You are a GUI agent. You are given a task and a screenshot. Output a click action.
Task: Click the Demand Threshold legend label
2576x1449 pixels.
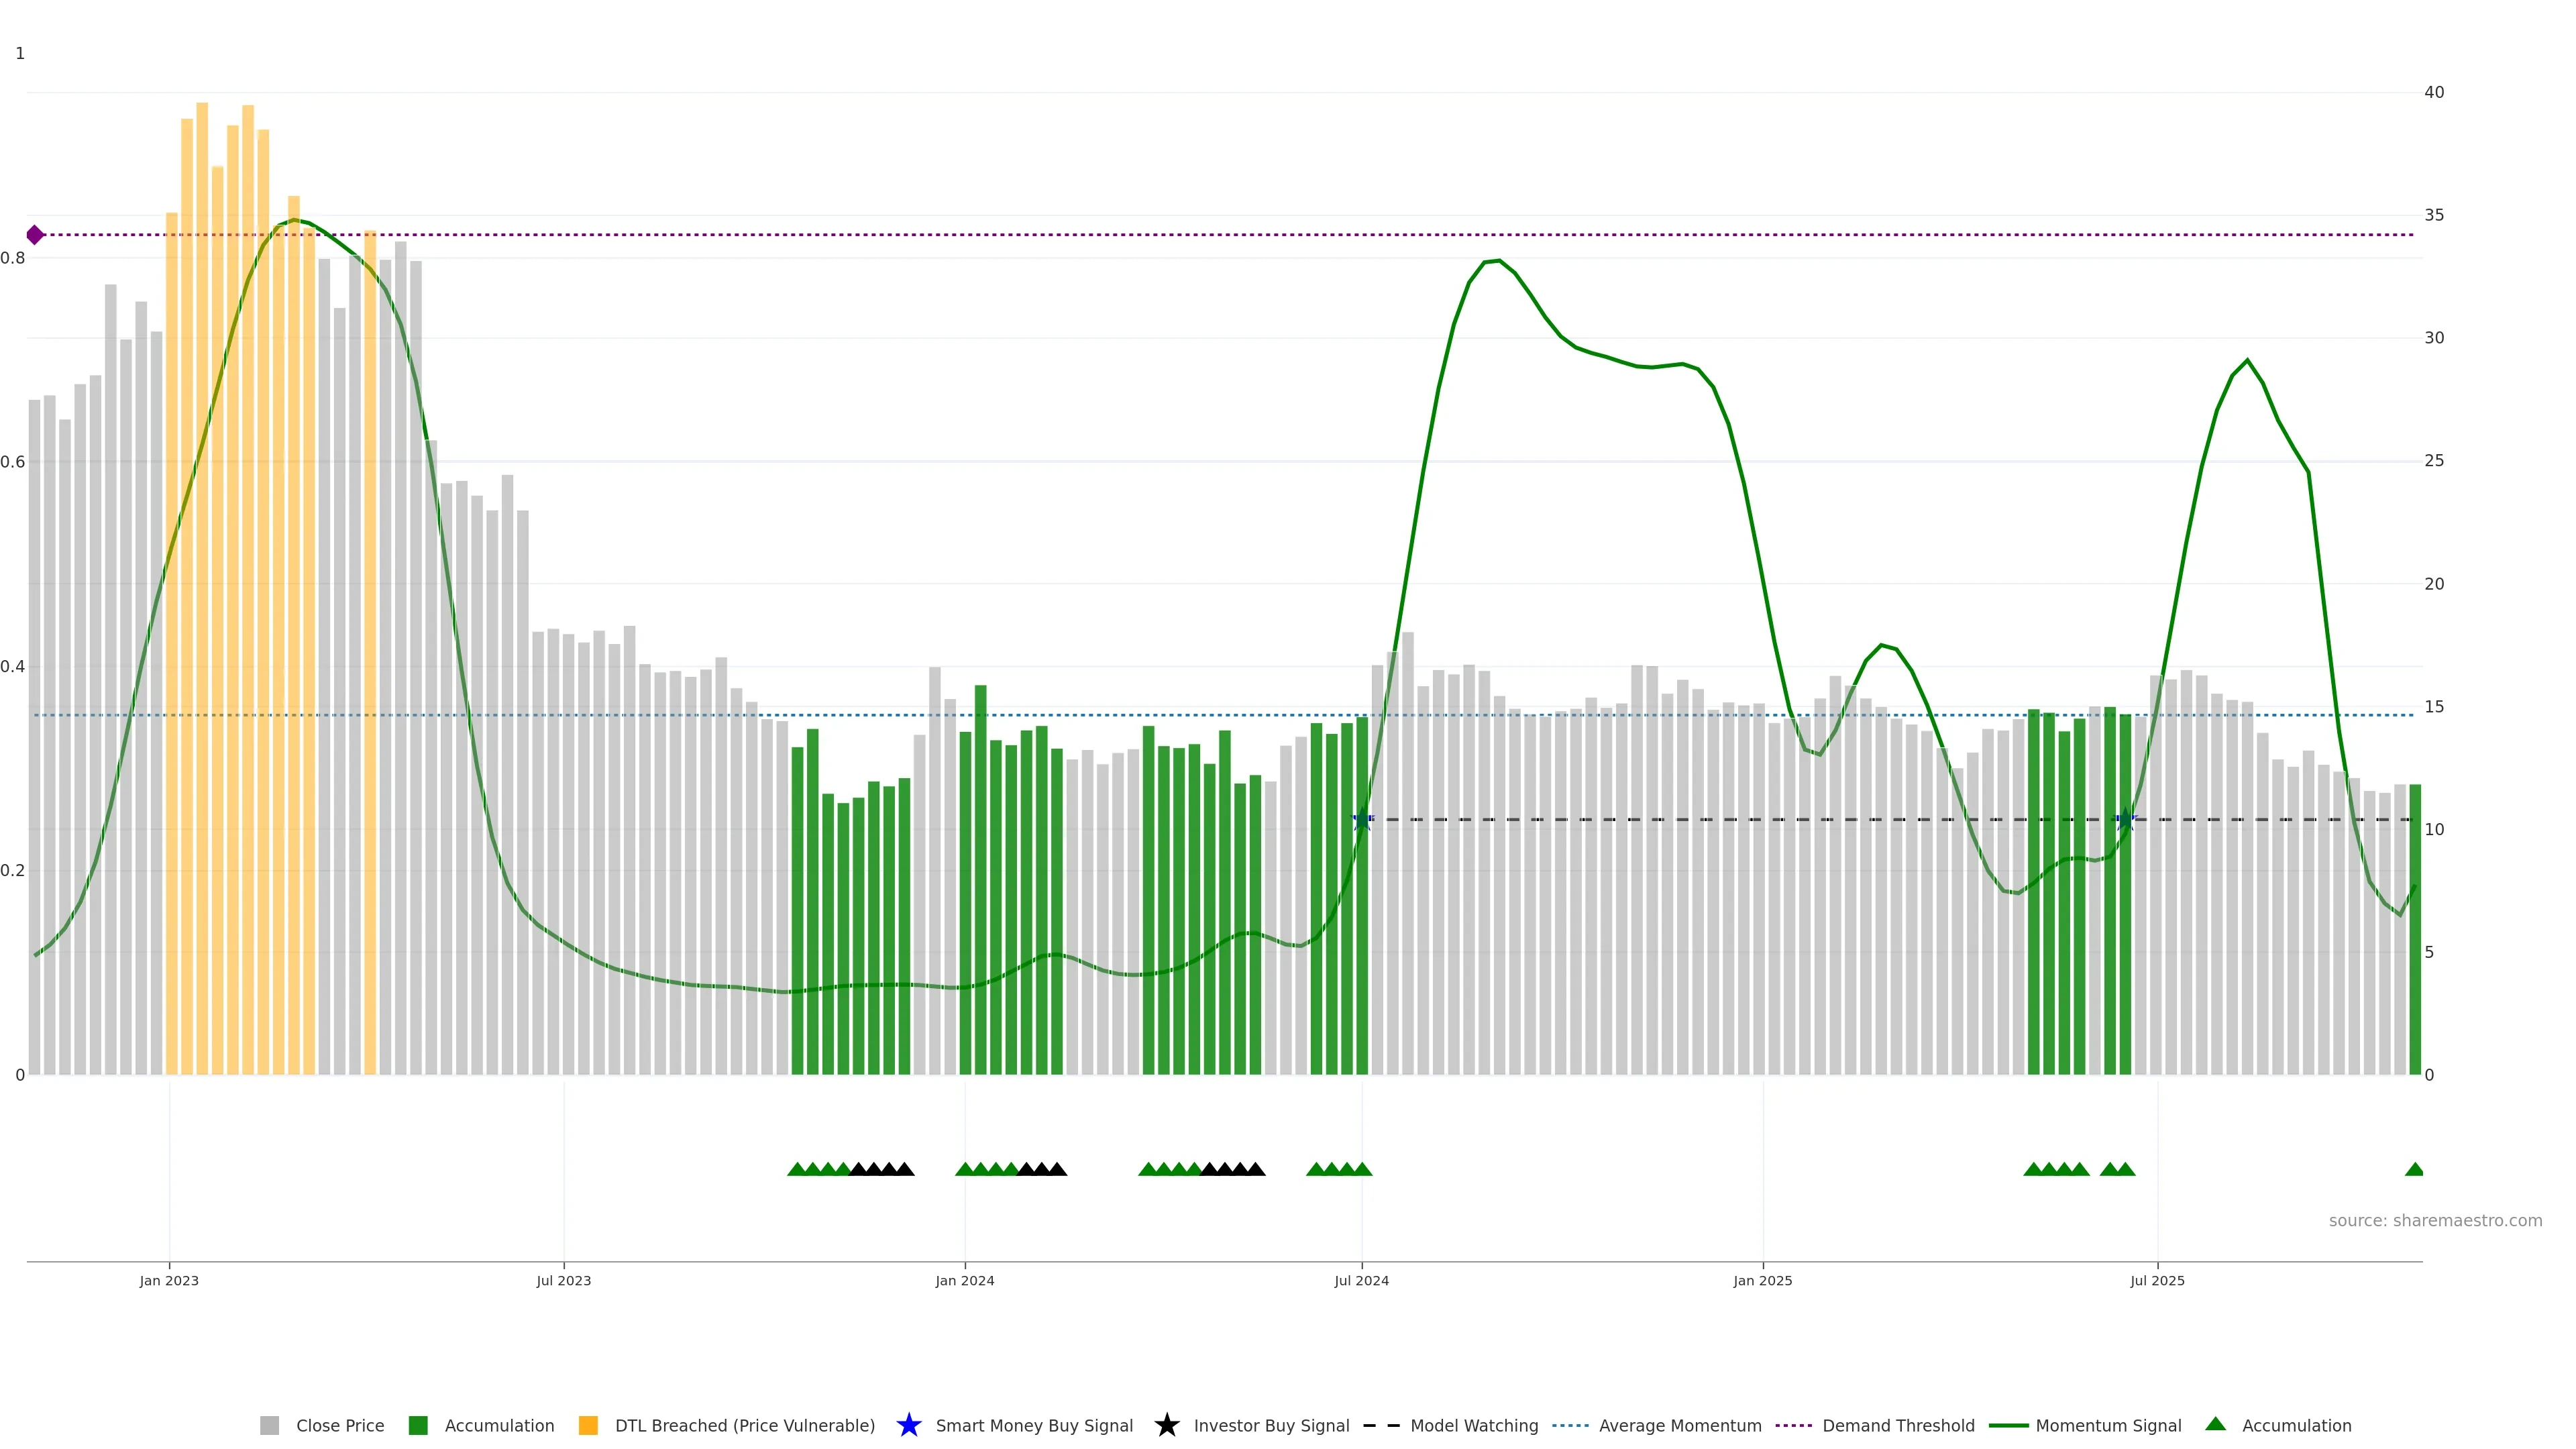point(1897,1425)
